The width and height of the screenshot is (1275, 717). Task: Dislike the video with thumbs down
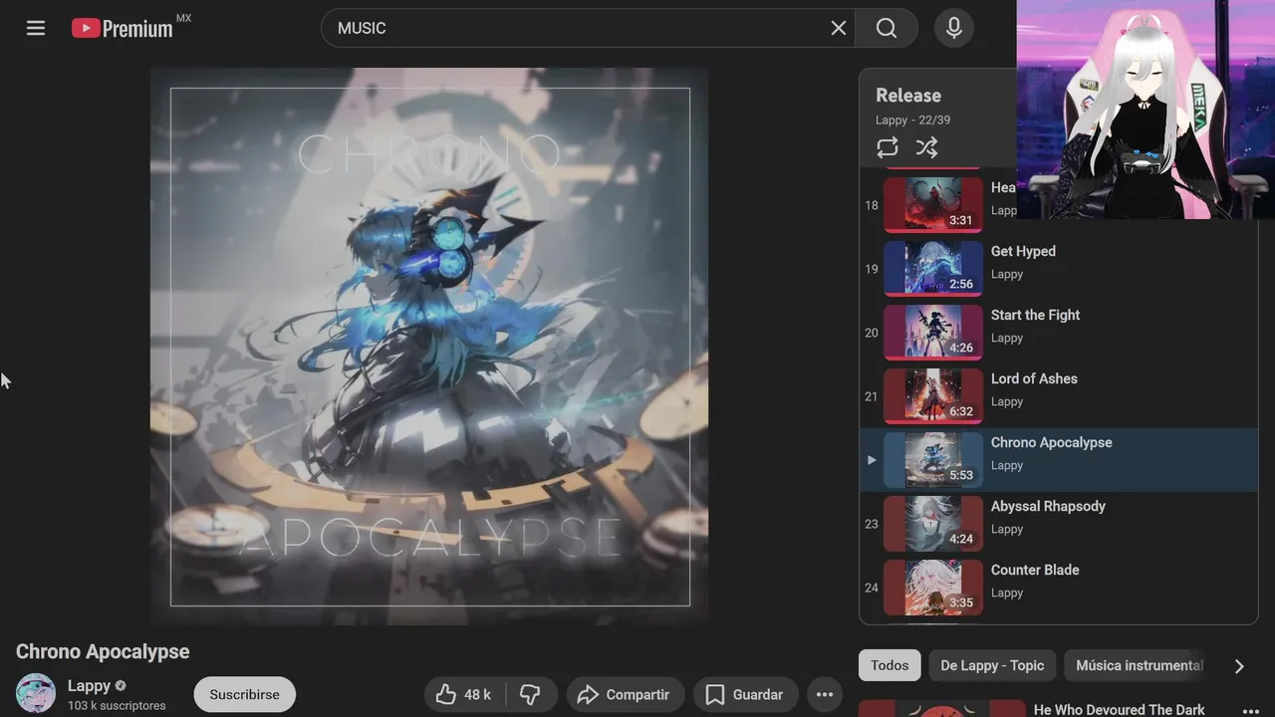click(530, 694)
